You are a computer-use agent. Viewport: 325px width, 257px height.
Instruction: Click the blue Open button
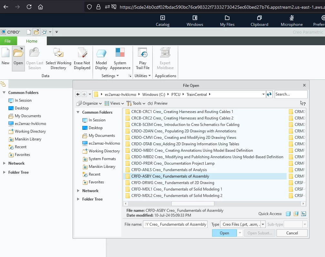pyautogui.click(x=224, y=233)
